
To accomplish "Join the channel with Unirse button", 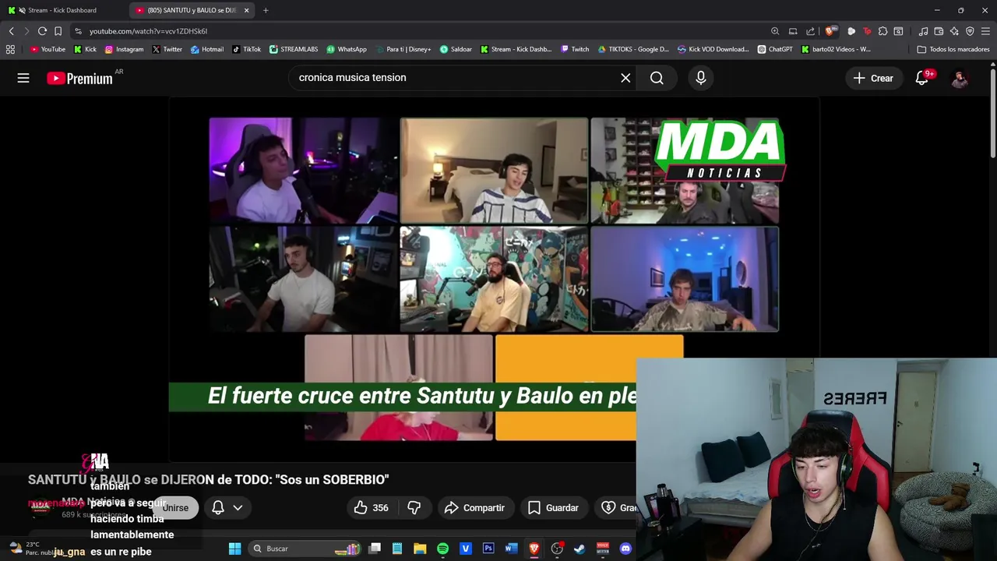I will click(x=176, y=508).
